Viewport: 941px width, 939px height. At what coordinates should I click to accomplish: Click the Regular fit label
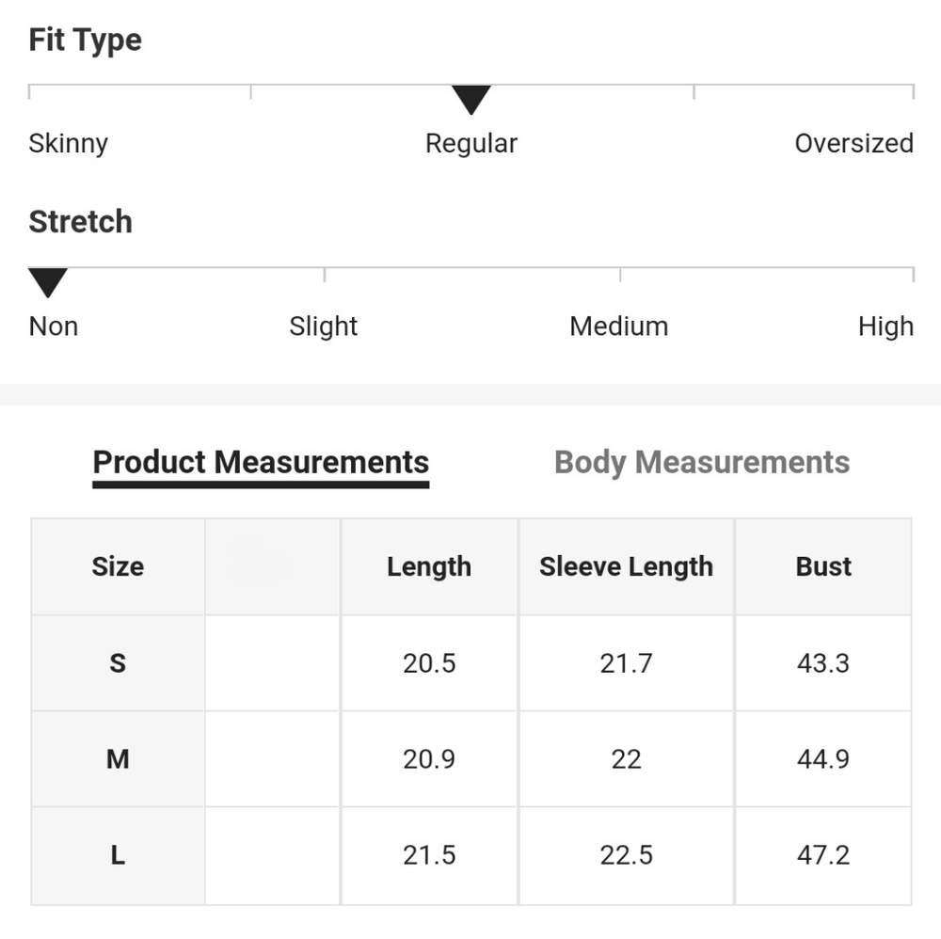coord(471,144)
